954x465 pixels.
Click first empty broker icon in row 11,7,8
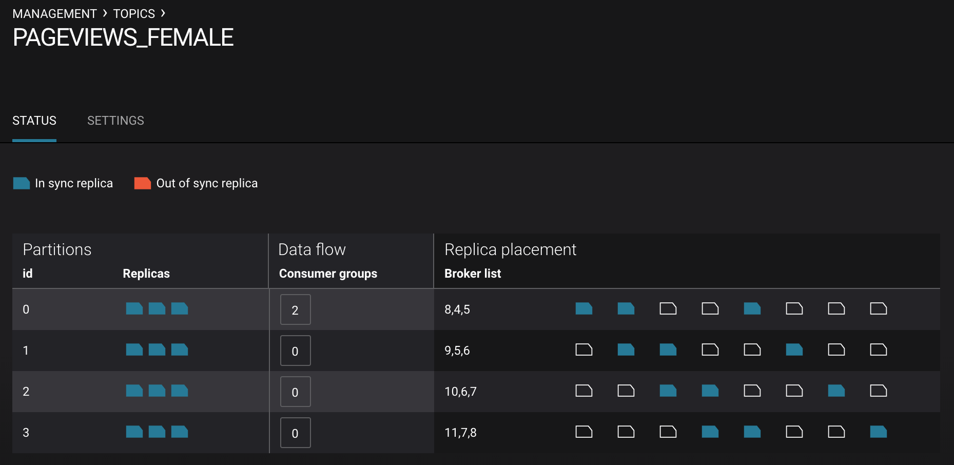tap(584, 432)
